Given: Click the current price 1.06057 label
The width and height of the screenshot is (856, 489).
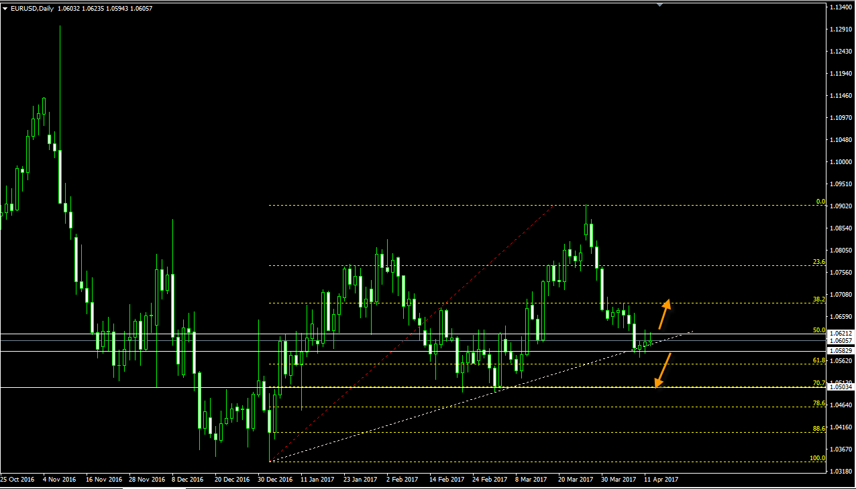Looking at the screenshot, I should [x=841, y=341].
